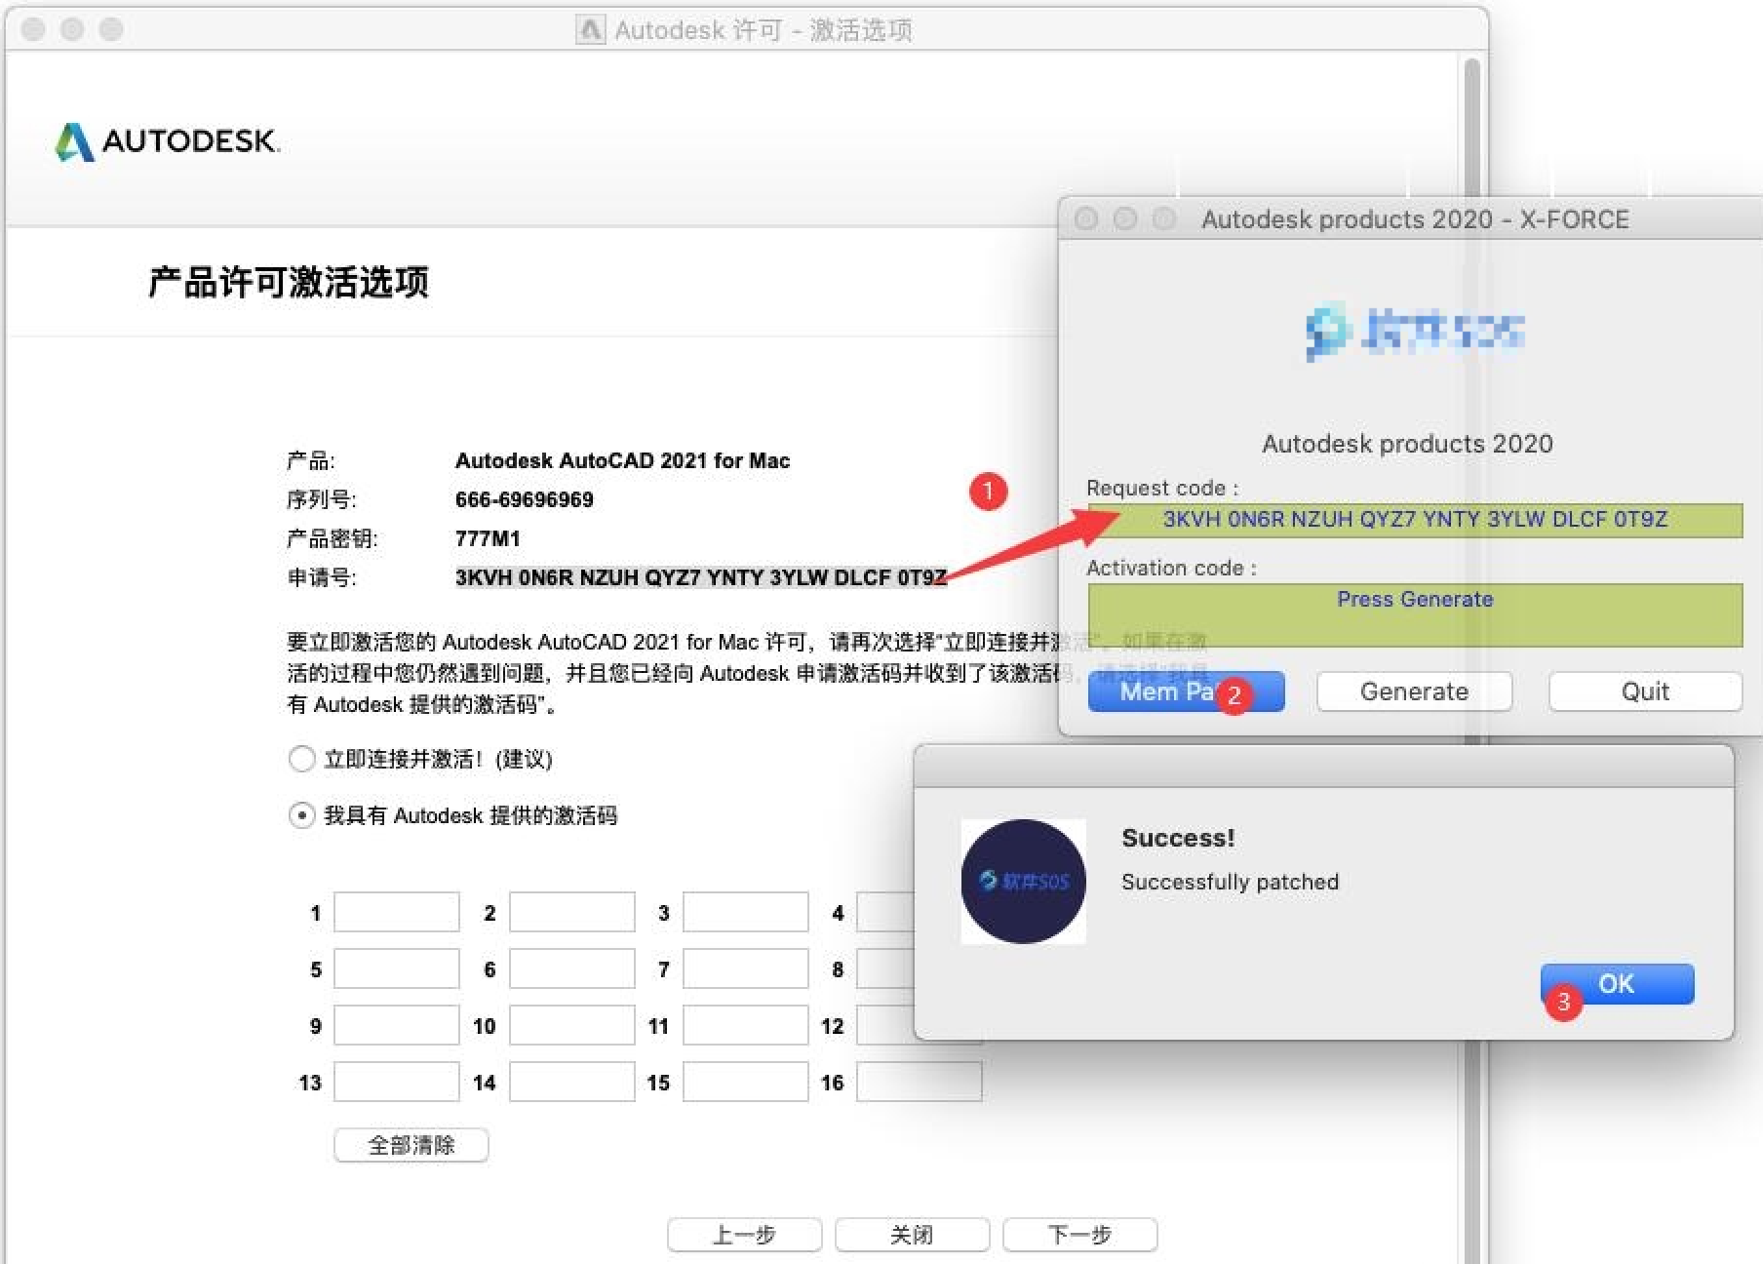Click activation code input field 7

point(745,969)
